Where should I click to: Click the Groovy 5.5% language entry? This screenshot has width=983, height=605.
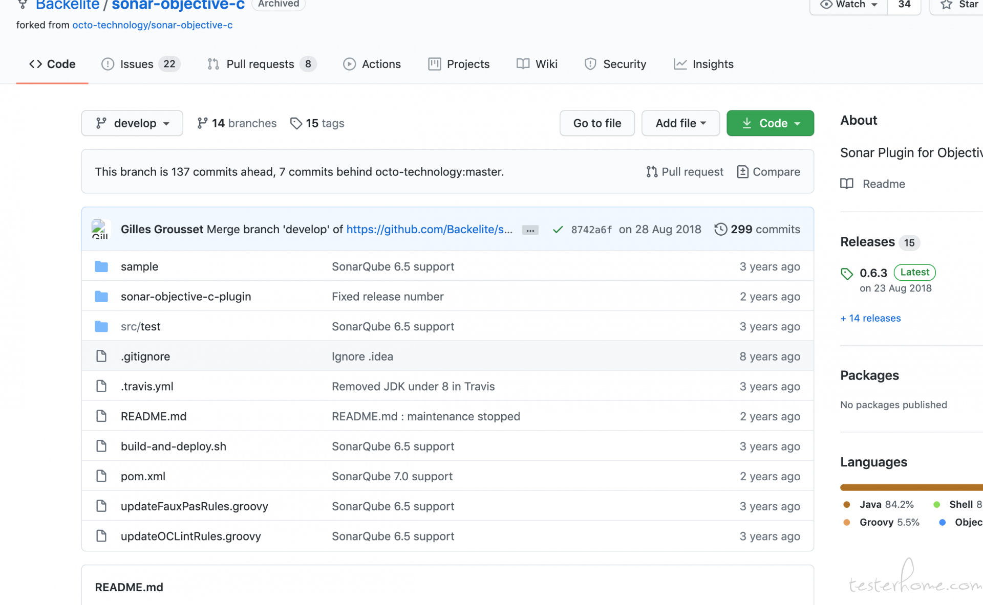click(881, 522)
